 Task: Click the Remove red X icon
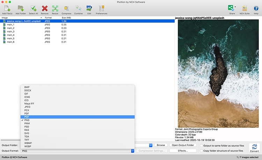pos(45,8)
